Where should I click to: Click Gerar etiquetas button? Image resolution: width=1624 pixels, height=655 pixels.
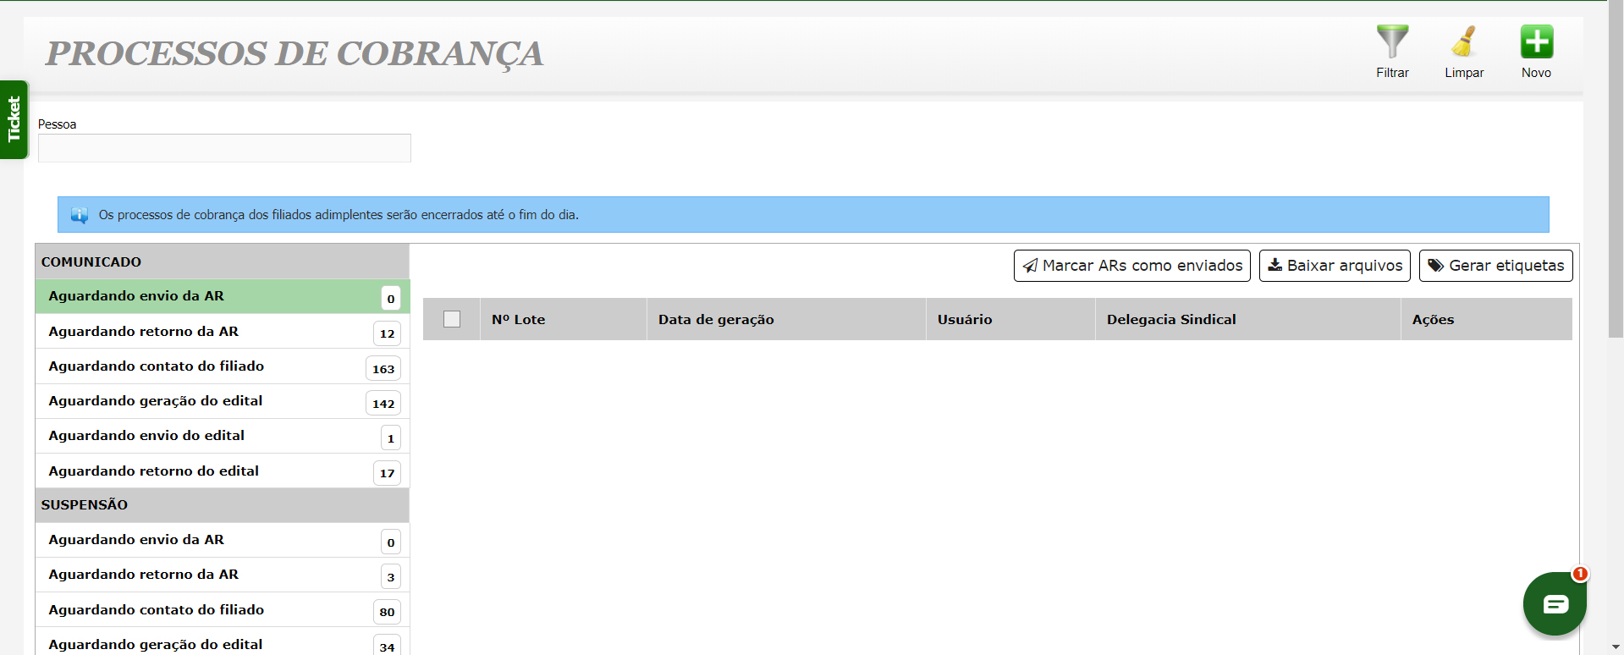click(1495, 266)
